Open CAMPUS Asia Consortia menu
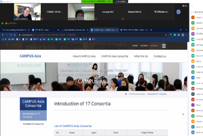Viewport: 203px width, 136px height. [114, 56]
